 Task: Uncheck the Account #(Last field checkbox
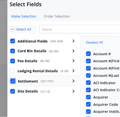point(88,75)
